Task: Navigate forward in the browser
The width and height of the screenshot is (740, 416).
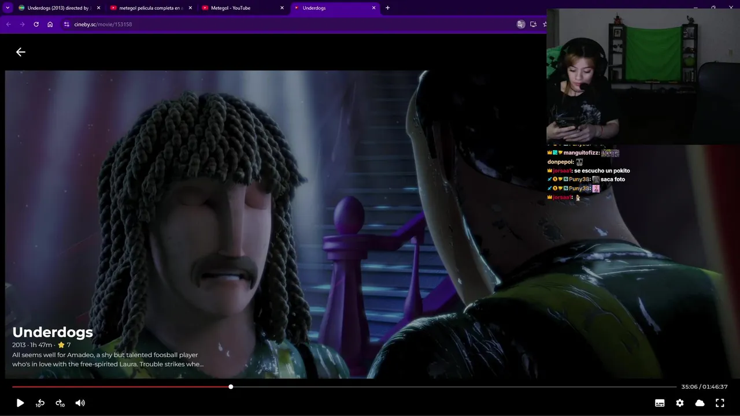Action: tap(22, 24)
